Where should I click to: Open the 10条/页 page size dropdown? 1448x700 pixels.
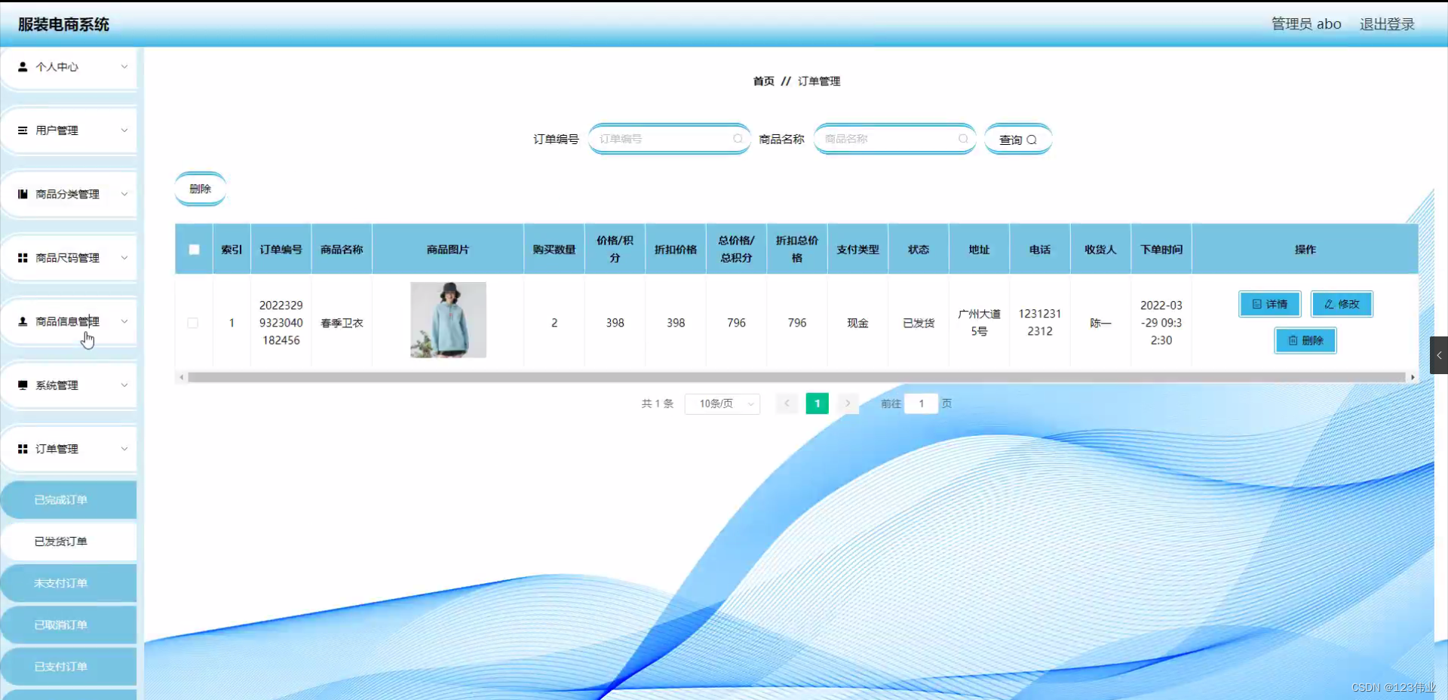click(x=721, y=404)
